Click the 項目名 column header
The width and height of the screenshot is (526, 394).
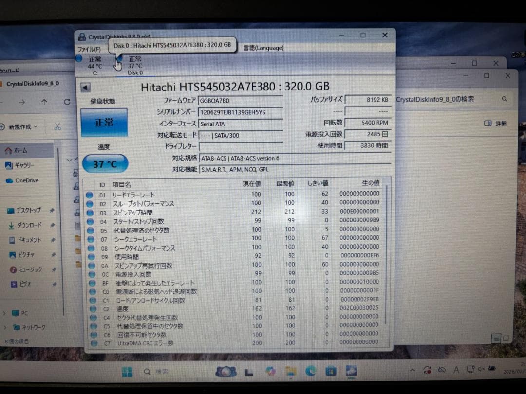pyautogui.click(x=122, y=185)
